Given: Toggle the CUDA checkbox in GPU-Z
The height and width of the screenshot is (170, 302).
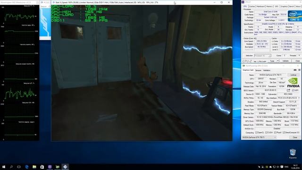Looking at the screenshot, I should click(x=266, y=133).
